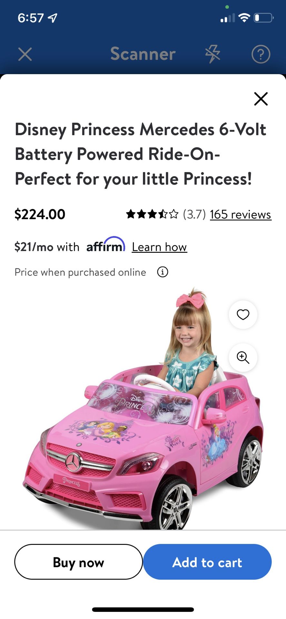Tap the battery indicator in status bar
The height and width of the screenshot is (619, 286).
tap(263, 18)
